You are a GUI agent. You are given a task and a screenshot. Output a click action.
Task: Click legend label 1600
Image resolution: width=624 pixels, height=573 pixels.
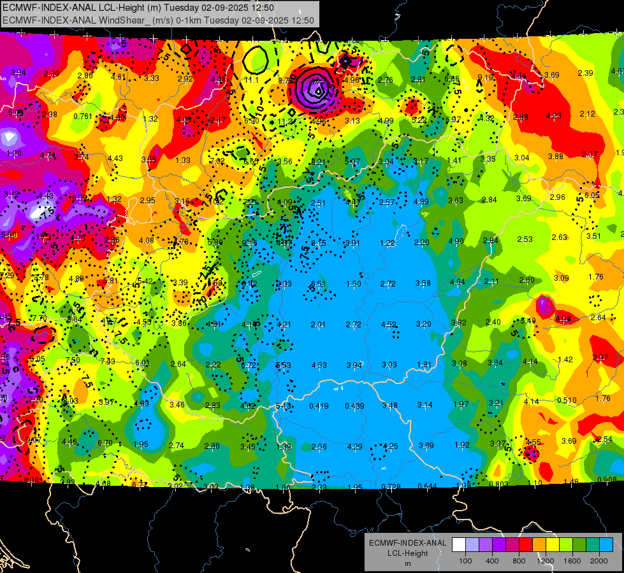(x=572, y=561)
